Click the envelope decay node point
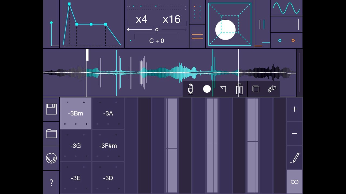This screenshot has width=346, height=194. coord(77,24)
